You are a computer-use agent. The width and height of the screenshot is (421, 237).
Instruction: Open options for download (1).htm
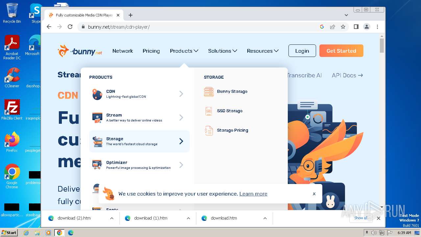pos(188,218)
